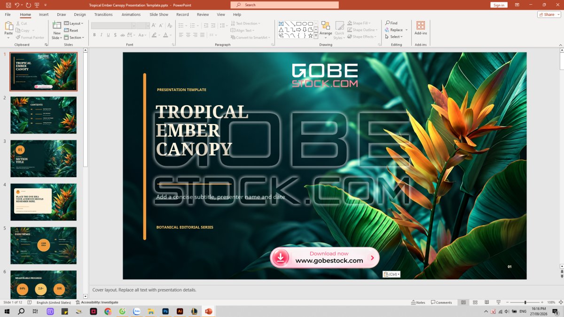Click the Search box in title bar
This screenshot has width=564, height=317.
click(284, 5)
